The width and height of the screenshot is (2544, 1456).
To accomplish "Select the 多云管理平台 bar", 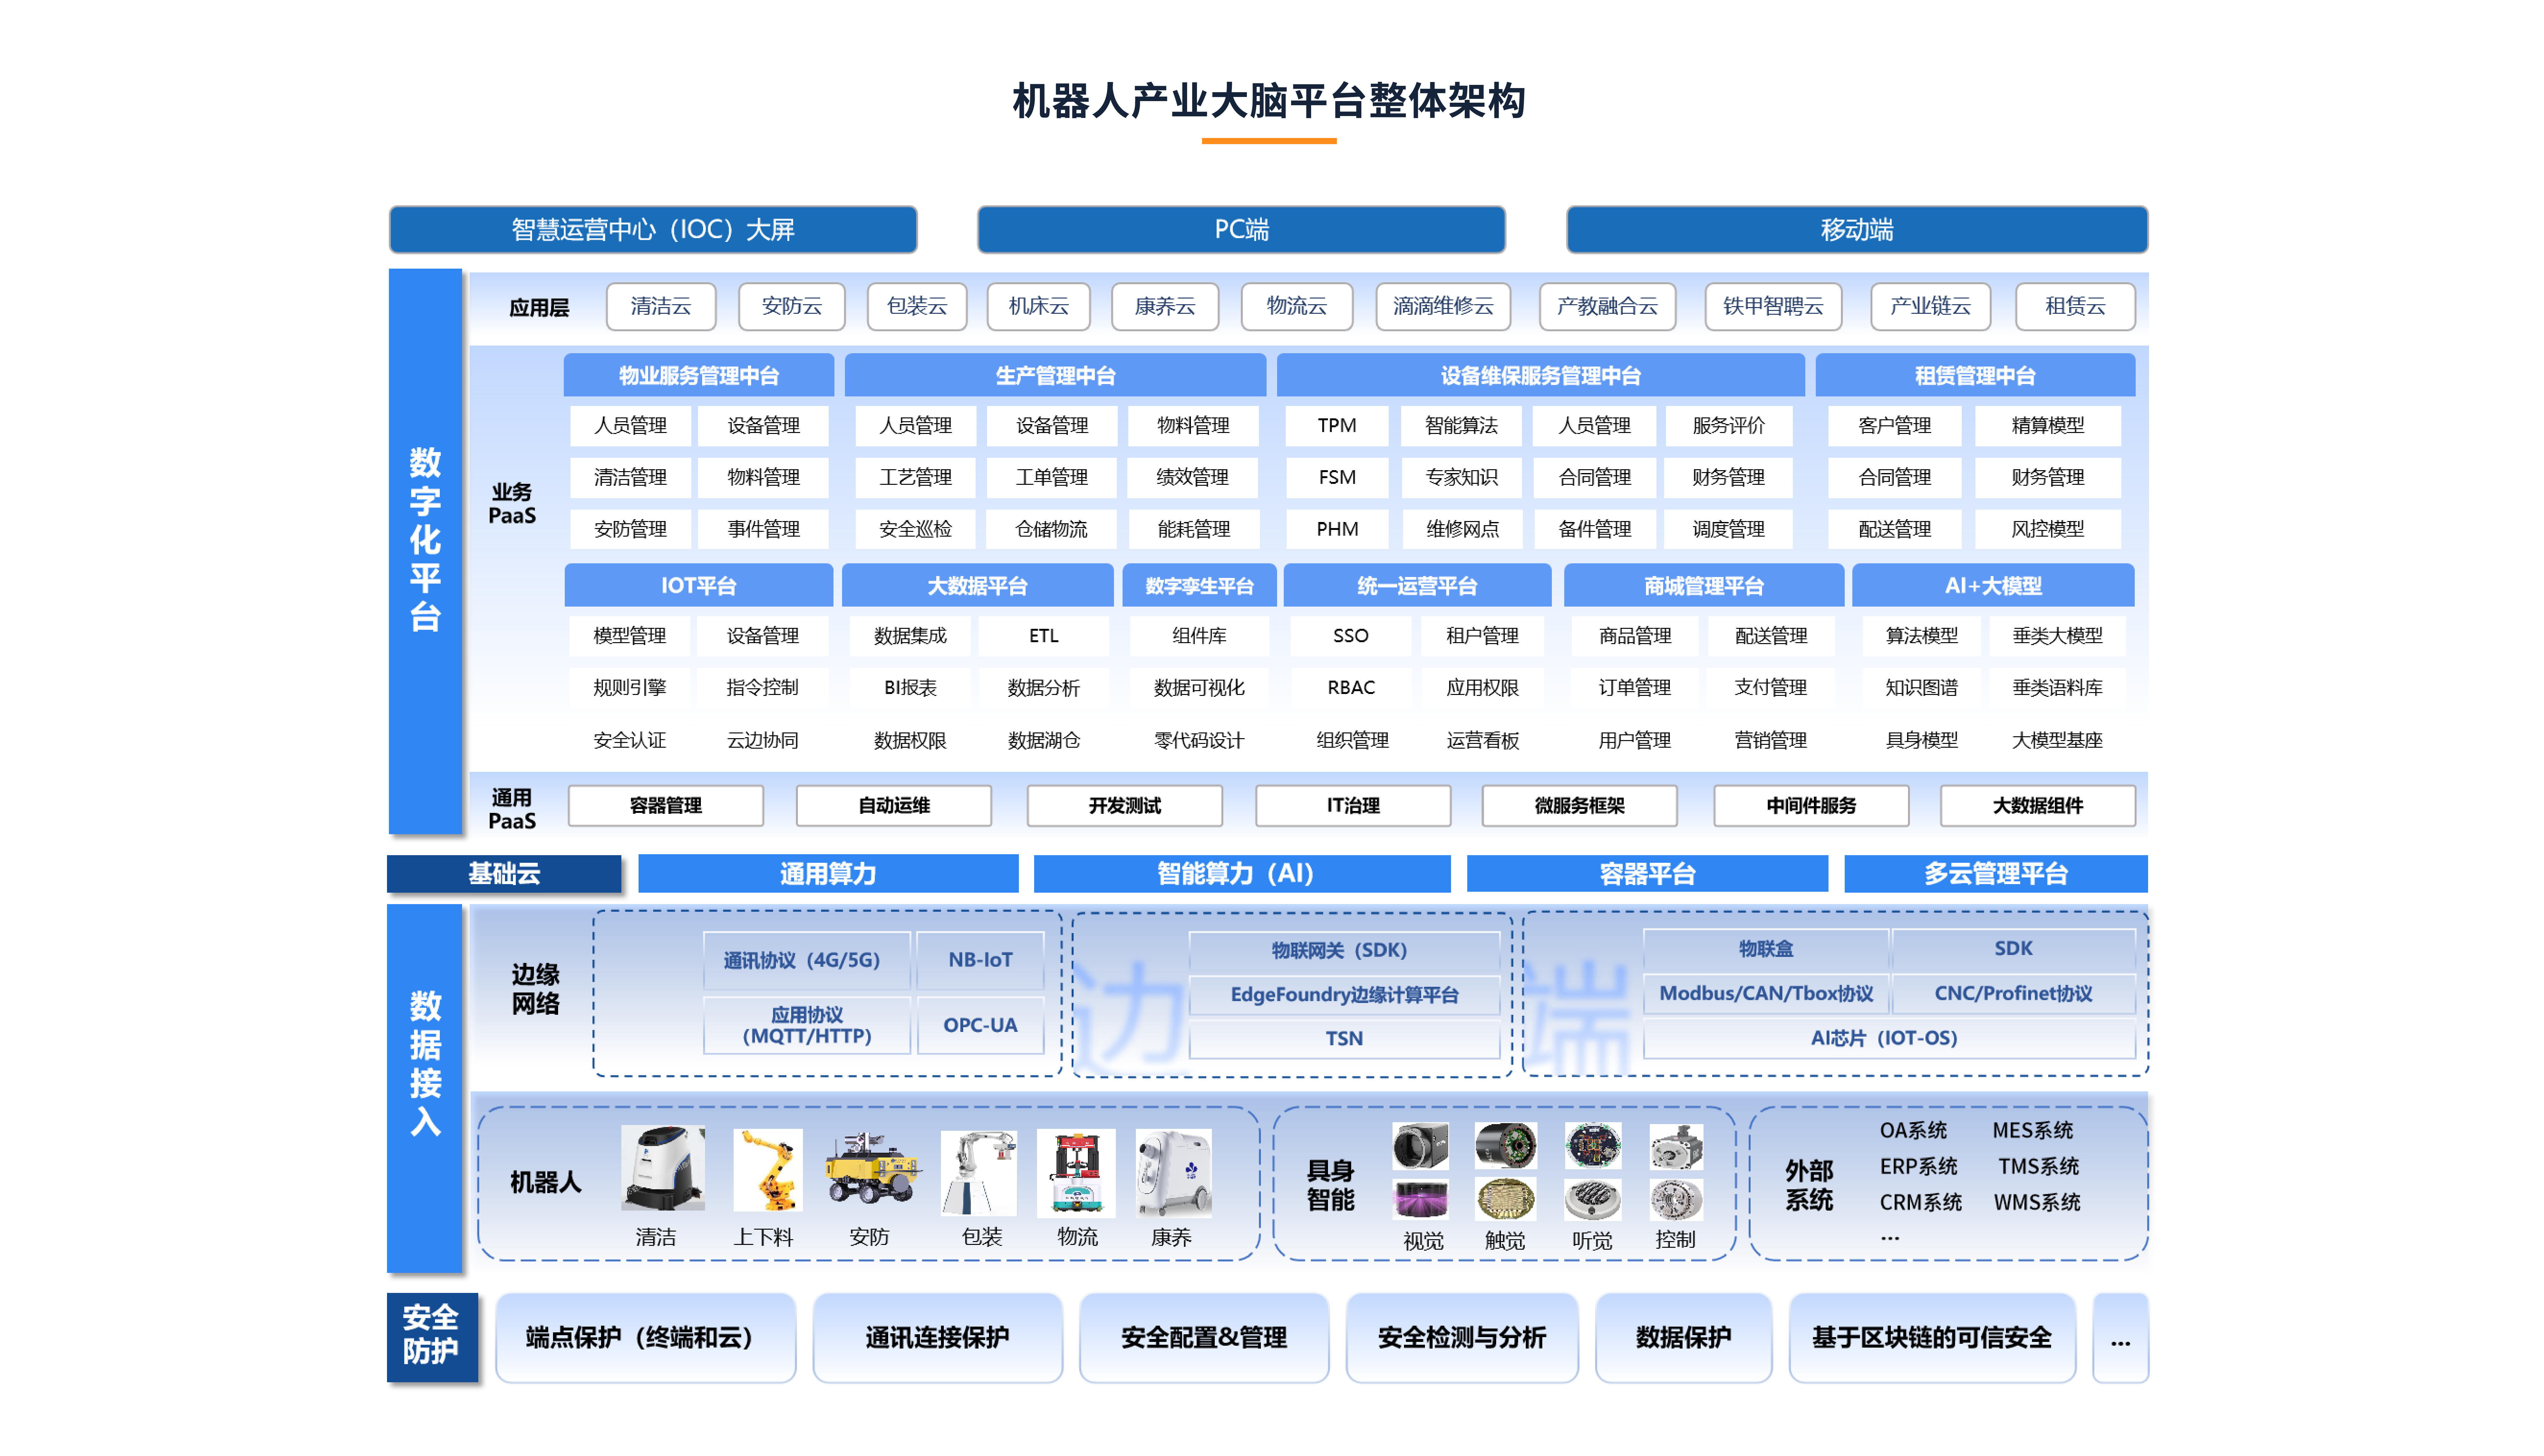I will pos(1995,873).
